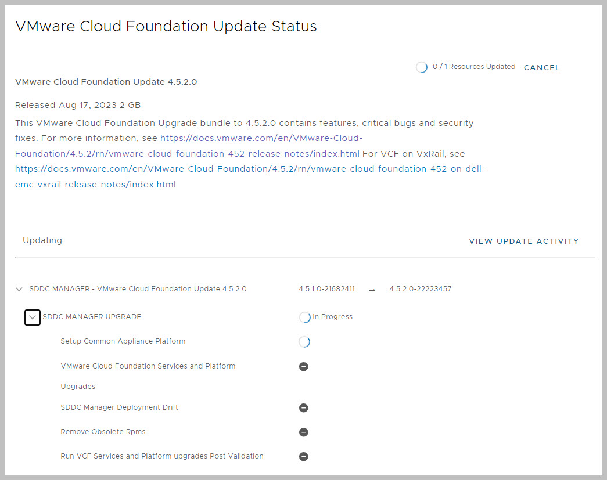Screen dimensions: 607x480
Task: Click 'VMware Cloud Foundation Update Status' title
Action: click(166, 26)
